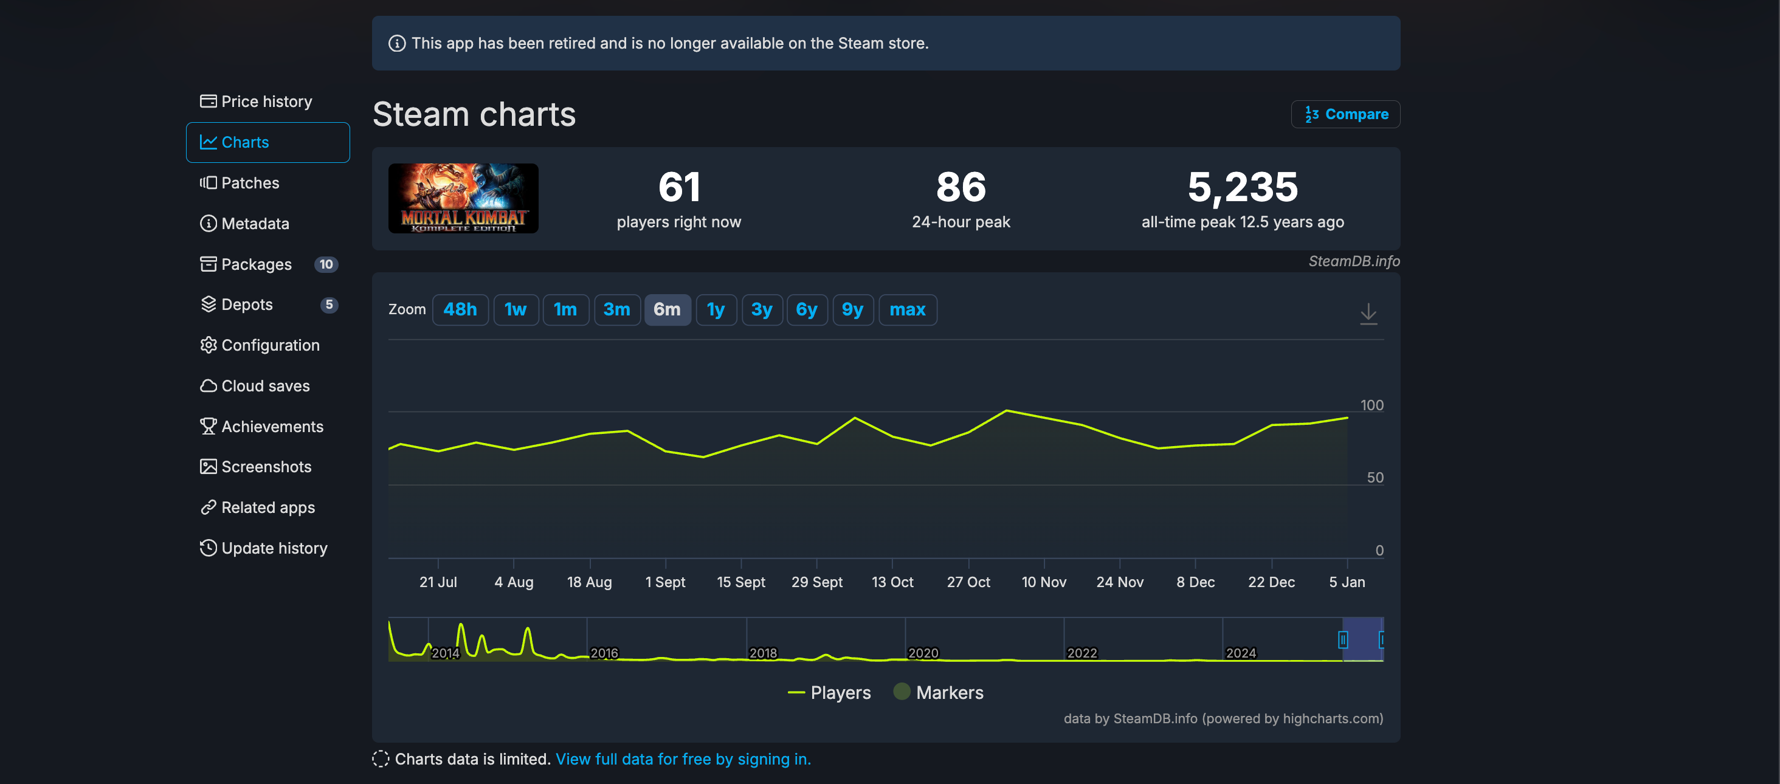Open the sign-in link for full data
Screen dimensions: 1780x784
683,759
